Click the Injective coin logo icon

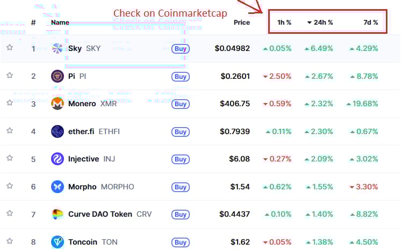pyautogui.click(x=58, y=159)
